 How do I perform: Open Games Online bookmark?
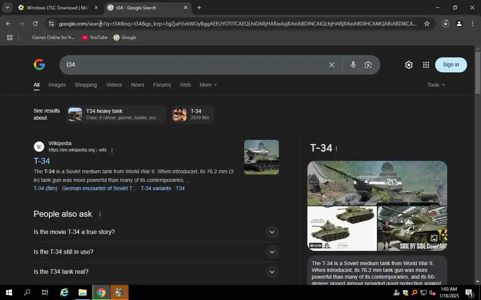50,37
